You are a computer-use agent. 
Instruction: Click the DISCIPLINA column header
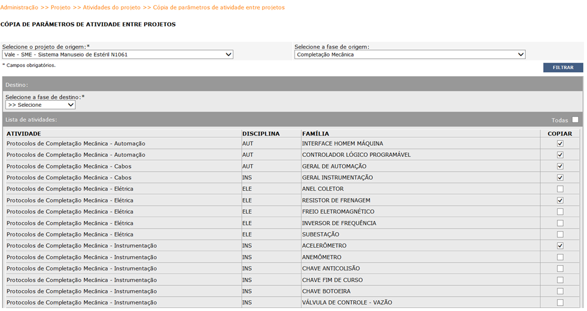pyautogui.click(x=261, y=134)
